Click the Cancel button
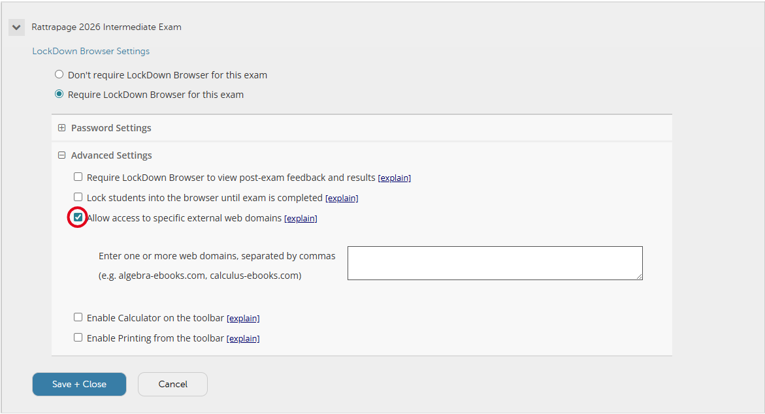Screen dimensions: 765x414 click(172, 384)
